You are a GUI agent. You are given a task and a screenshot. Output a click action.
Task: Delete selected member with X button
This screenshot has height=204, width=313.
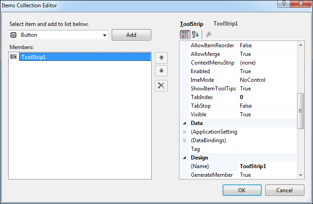point(161,85)
